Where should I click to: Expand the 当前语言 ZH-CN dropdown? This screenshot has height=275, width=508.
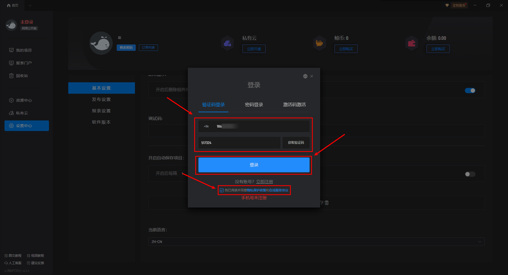[316, 242]
